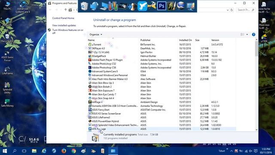Expand the address bar history dropdown
The height and width of the screenshot is (155, 275).
(228, 10)
